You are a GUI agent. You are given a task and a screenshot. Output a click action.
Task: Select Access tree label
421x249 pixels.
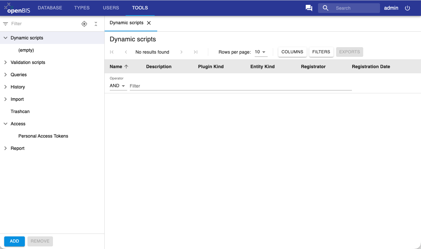(18, 124)
